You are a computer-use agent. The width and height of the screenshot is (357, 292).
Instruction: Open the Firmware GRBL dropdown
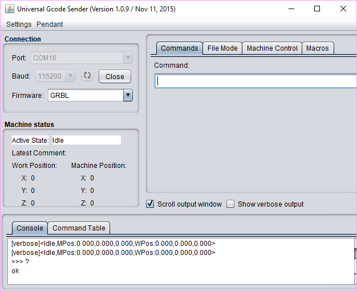pos(90,95)
